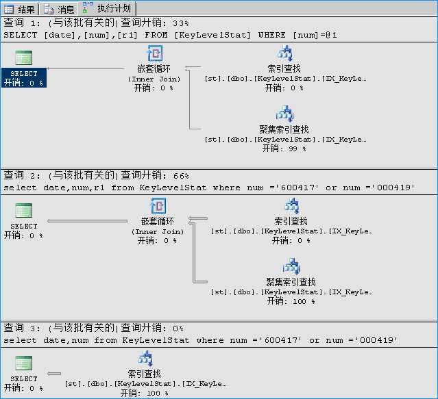Click the 聚集索引查找 icon in query 2
Screen dimensions: 438x399
pyautogui.click(x=291, y=266)
